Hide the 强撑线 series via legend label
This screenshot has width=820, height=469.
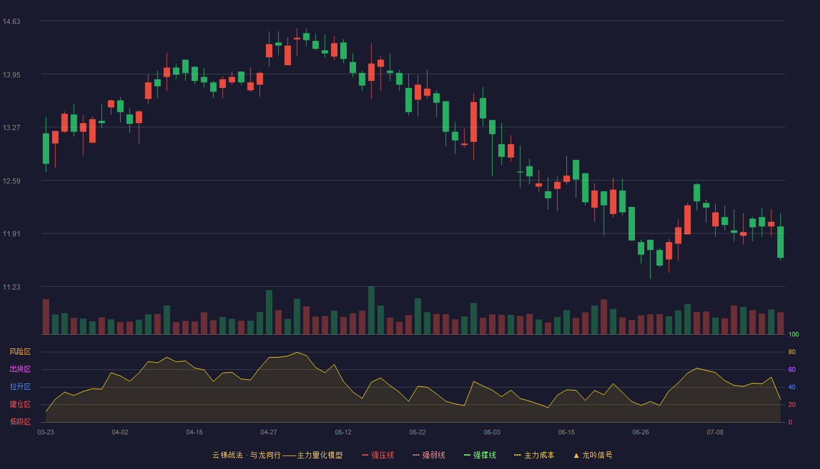coord(484,455)
